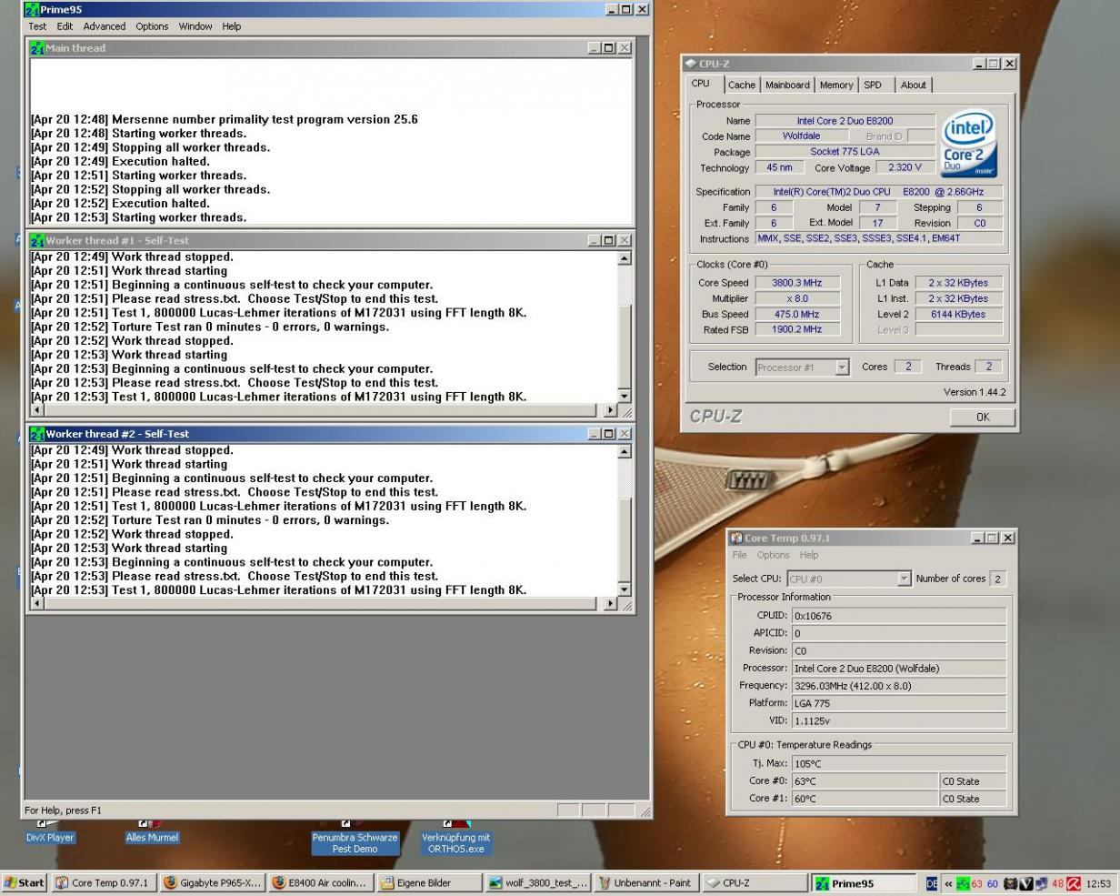Switch to CPU-Z taskbar button
This screenshot has width=1120, height=896.
pyautogui.click(x=754, y=882)
